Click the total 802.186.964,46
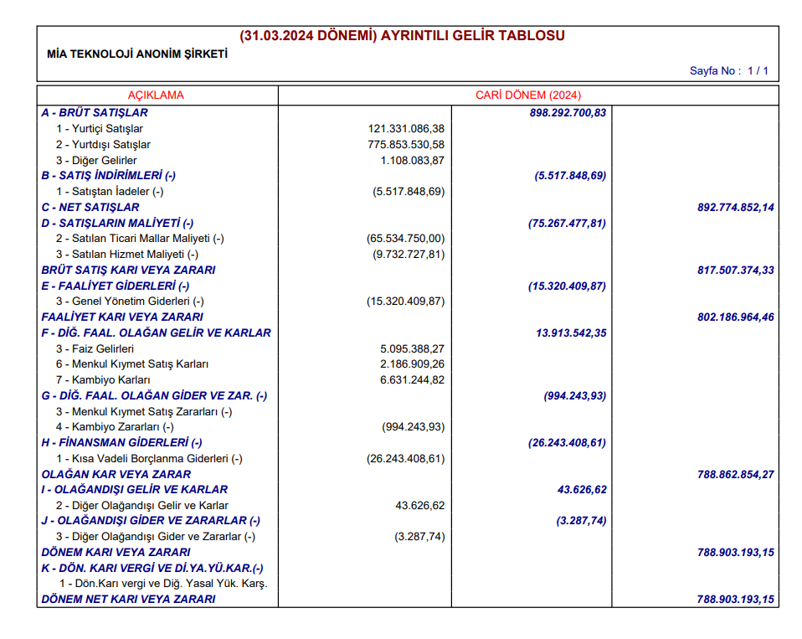Screen dimensions: 802x639 point(736,317)
